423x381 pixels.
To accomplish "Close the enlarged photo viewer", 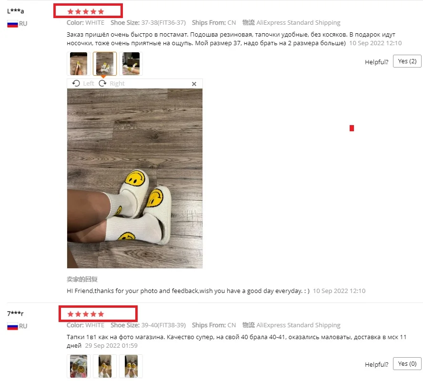I will [x=194, y=84].
